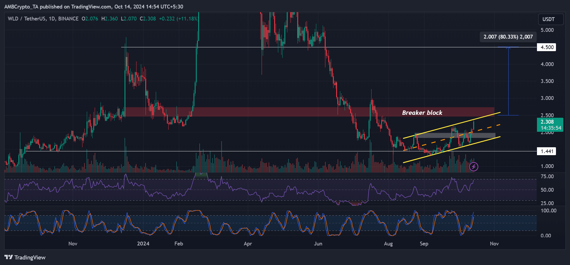This screenshot has width=570, height=265.
Task: Select the current price label 2.308
Action: pos(547,122)
